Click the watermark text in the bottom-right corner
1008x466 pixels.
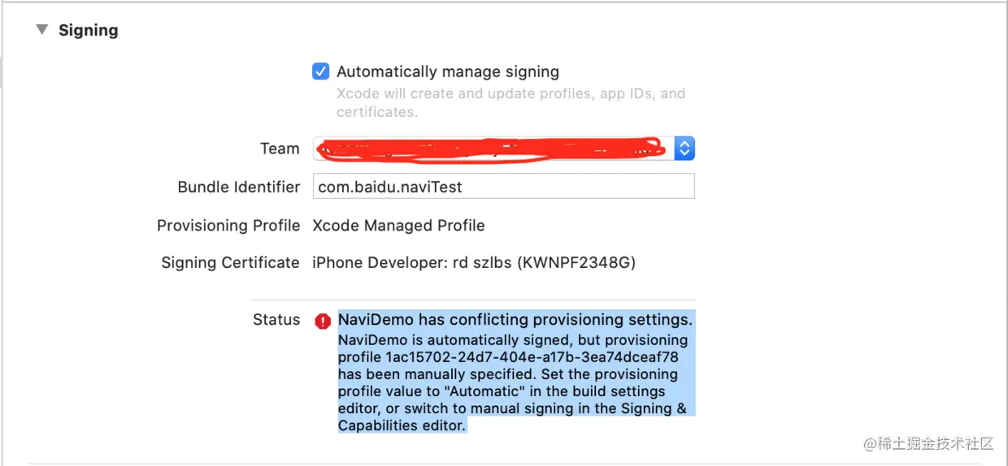[928, 444]
